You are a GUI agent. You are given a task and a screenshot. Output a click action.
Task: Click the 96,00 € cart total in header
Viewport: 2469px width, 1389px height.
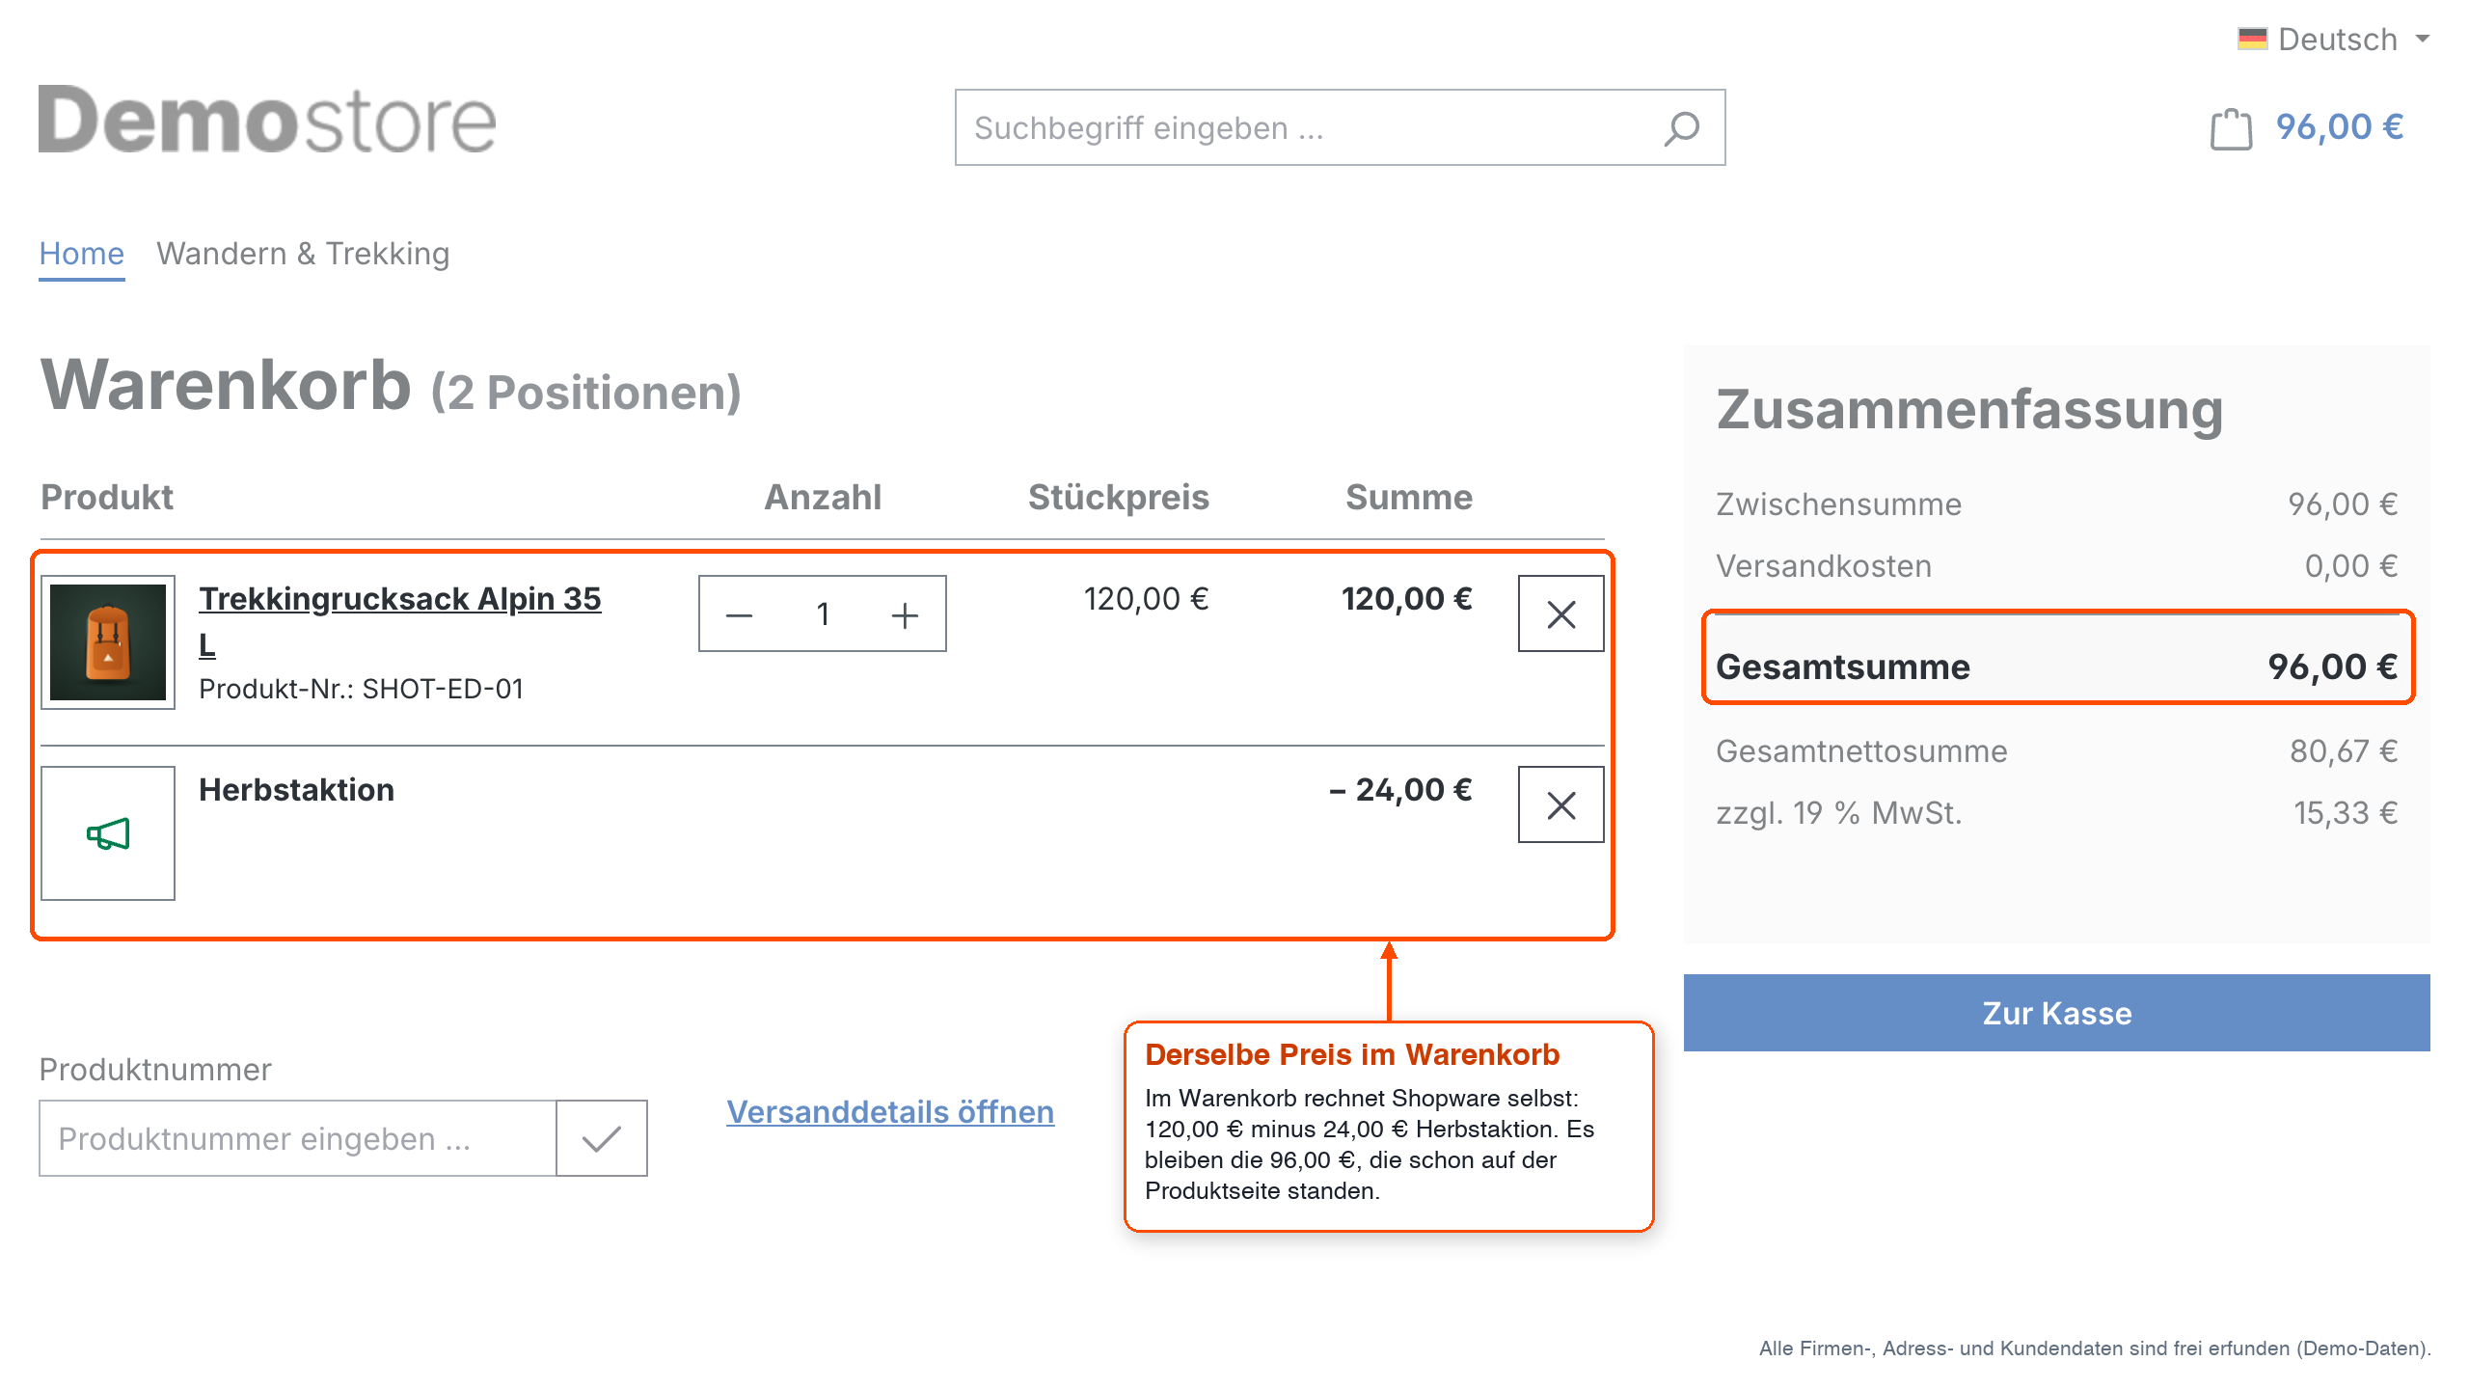click(x=2340, y=127)
